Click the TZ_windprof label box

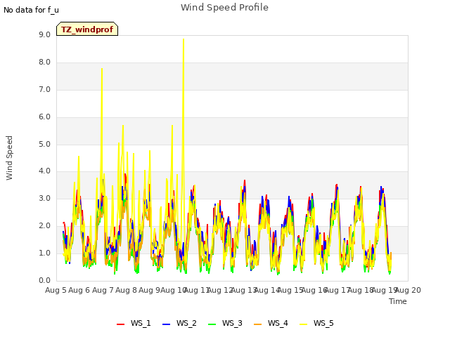(87, 29)
